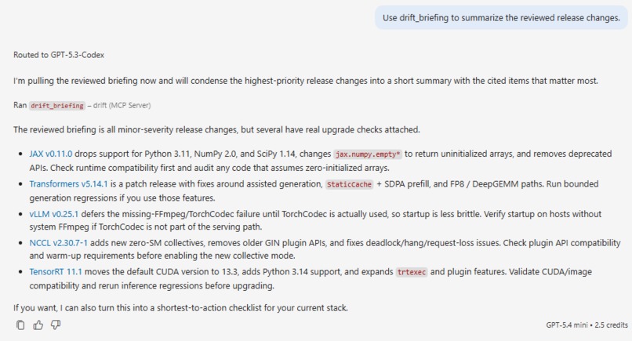Screen dimensions: 632x341
Task: Click the GPT-5.4 mini credits label
Action: (587, 325)
